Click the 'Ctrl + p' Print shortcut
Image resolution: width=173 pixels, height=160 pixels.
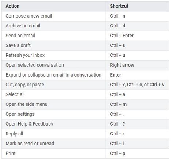[x=118, y=153]
